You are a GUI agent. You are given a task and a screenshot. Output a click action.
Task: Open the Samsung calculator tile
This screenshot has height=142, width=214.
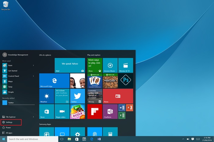(x=110, y=132)
